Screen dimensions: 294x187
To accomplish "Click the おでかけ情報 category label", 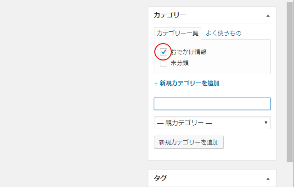I will (188, 52).
